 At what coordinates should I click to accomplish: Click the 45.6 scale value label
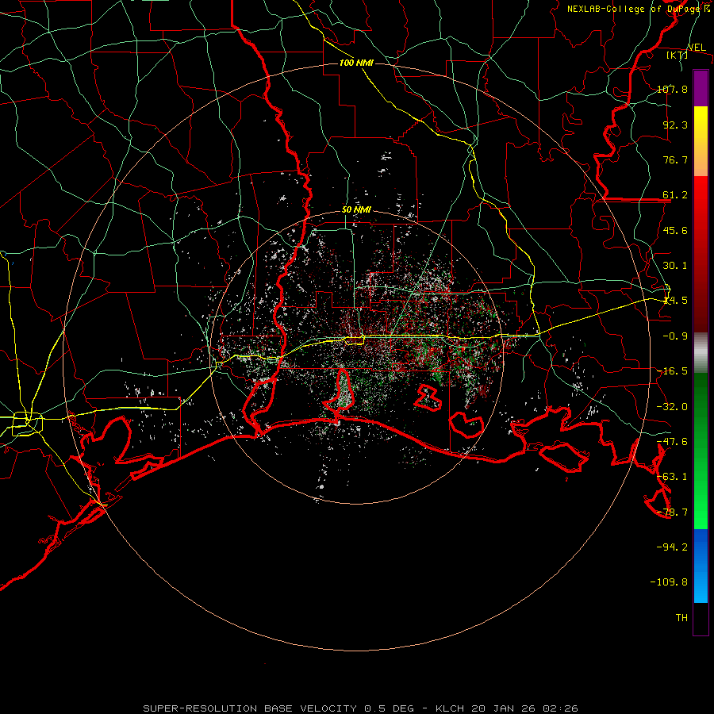click(675, 230)
